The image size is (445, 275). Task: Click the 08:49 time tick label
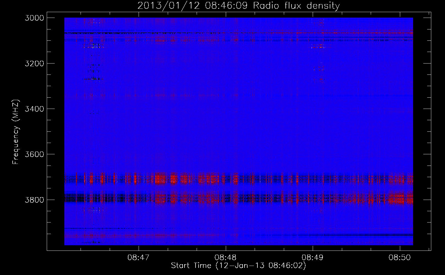(x=312, y=258)
